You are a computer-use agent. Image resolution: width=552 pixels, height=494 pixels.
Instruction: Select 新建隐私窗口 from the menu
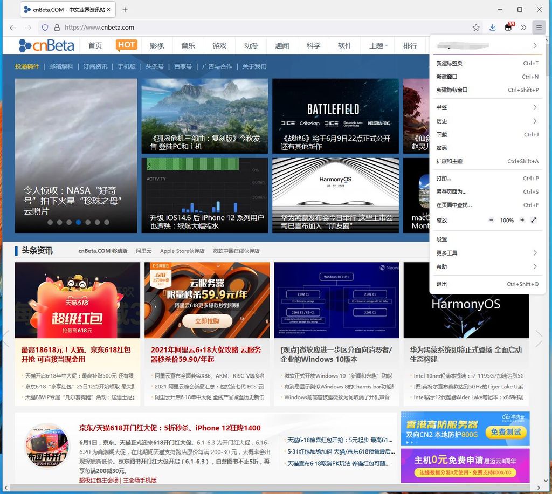(x=452, y=90)
